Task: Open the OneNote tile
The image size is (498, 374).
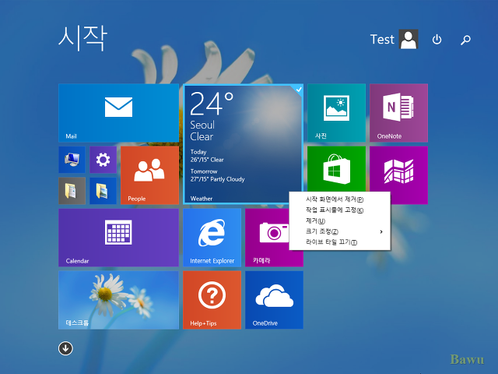Action: click(x=398, y=112)
